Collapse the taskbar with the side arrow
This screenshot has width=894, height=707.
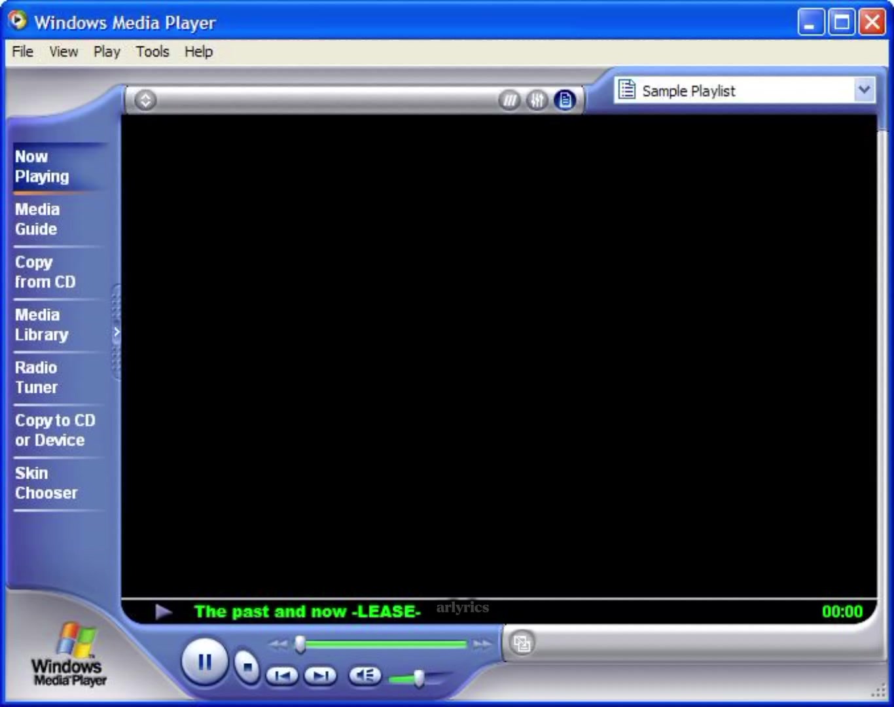(116, 332)
